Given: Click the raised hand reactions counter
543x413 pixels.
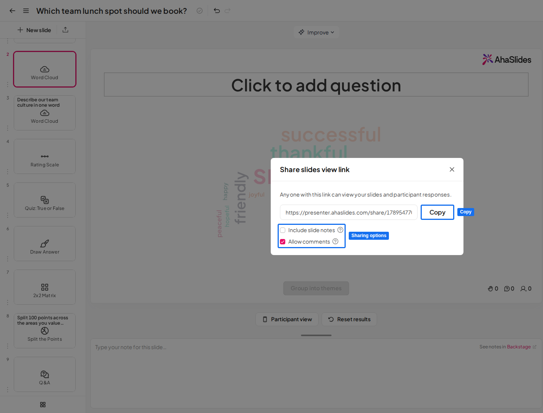Looking at the screenshot, I should [x=493, y=289].
